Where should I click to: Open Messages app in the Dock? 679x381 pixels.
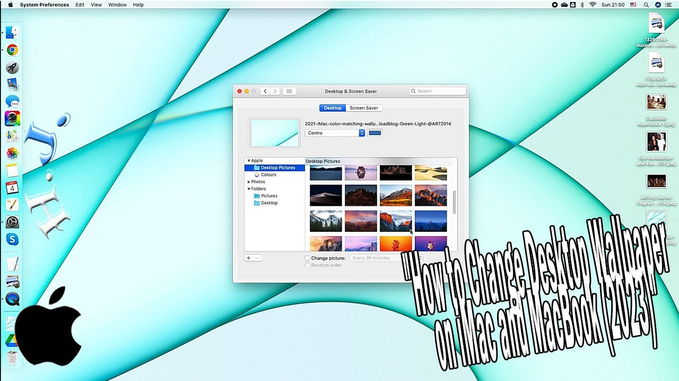tap(13, 101)
